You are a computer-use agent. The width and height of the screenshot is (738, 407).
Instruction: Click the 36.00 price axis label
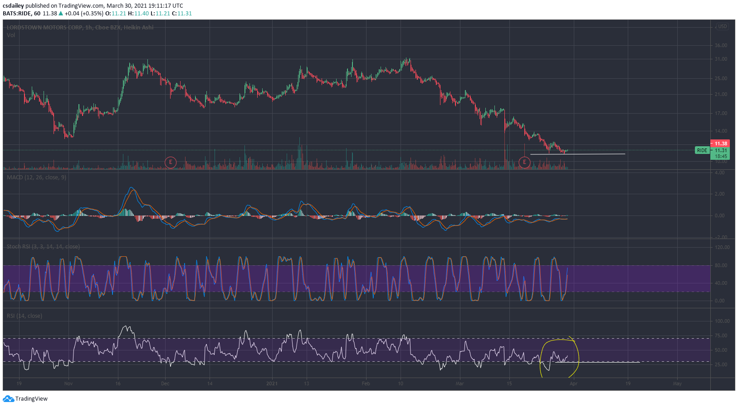pos(721,46)
